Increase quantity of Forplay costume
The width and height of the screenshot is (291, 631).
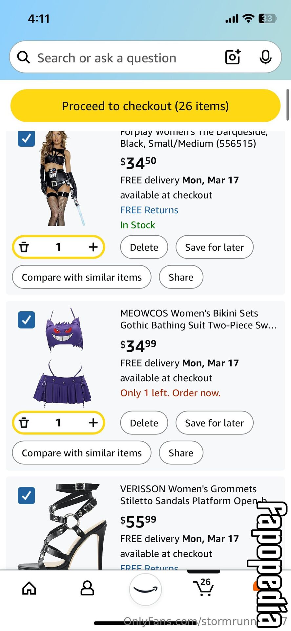pos(93,247)
